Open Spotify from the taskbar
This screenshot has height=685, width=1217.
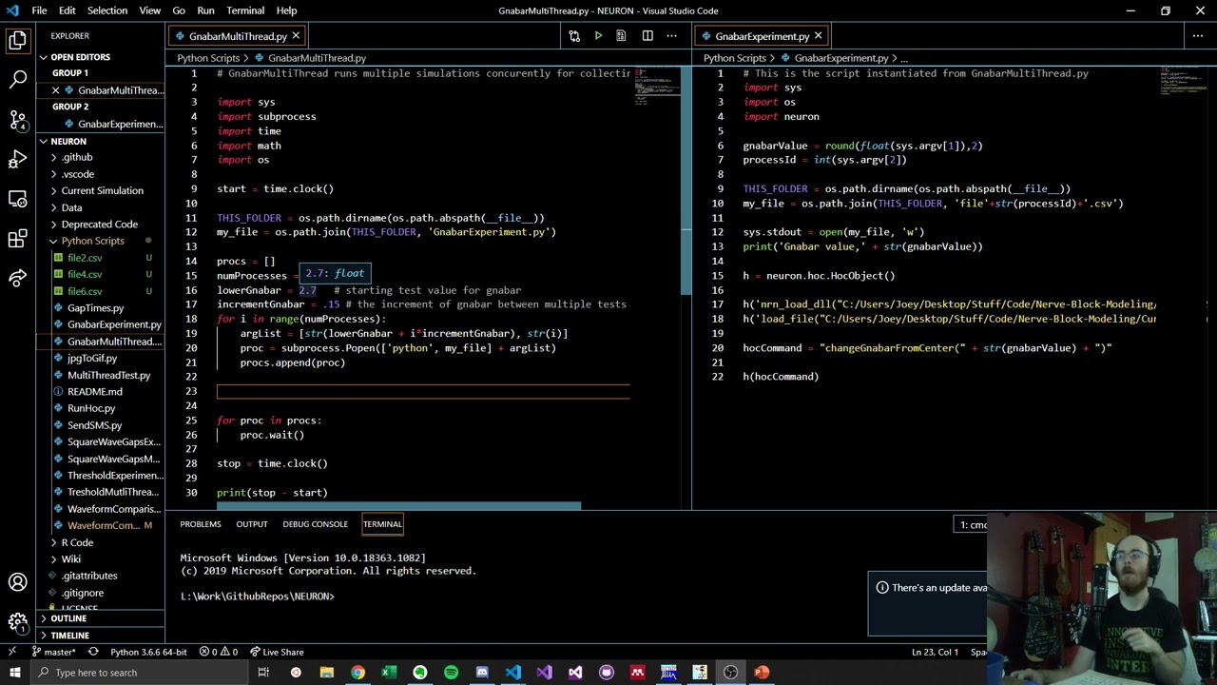point(451,673)
